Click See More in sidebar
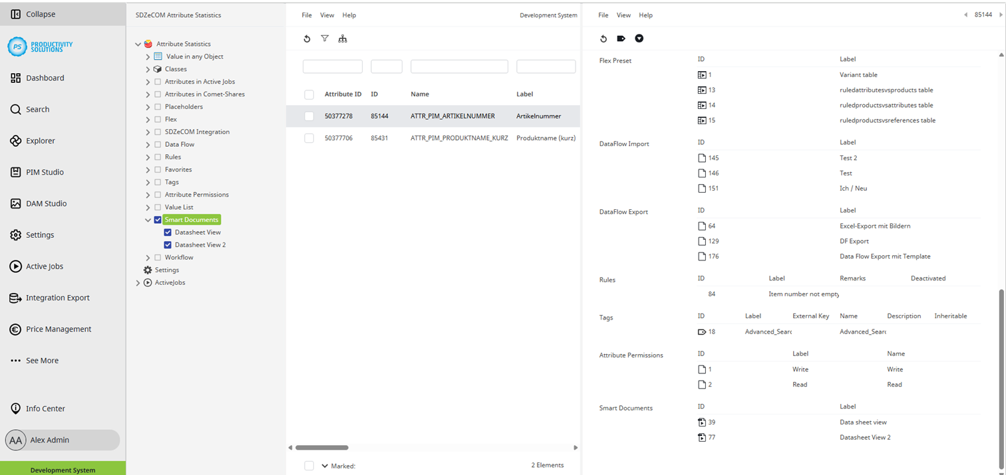 (42, 360)
